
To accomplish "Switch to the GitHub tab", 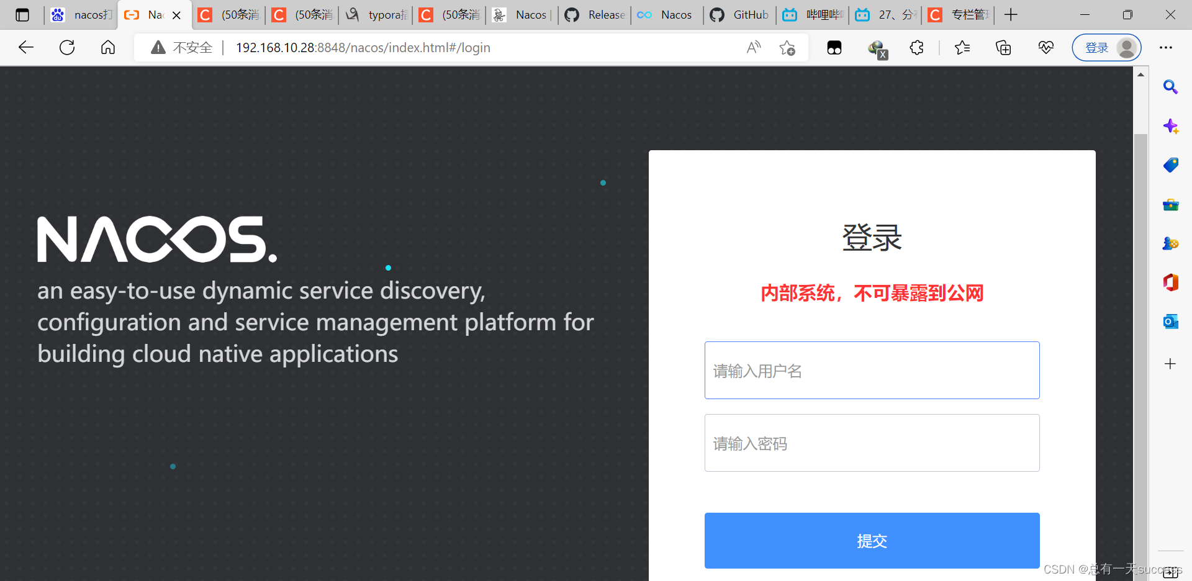I will pyautogui.click(x=740, y=15).
